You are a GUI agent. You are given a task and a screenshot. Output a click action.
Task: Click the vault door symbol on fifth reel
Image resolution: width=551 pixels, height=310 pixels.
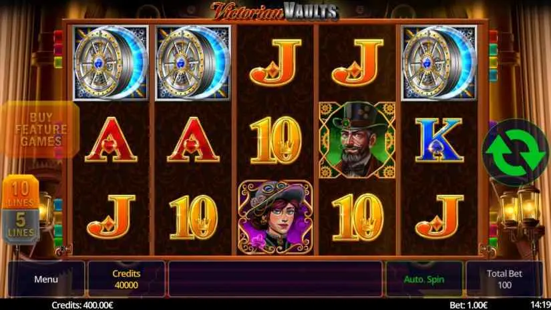(x=439, y=63)
